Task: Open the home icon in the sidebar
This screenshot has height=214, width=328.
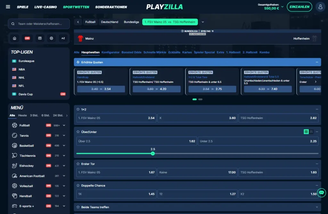Action: coord(14,38)
